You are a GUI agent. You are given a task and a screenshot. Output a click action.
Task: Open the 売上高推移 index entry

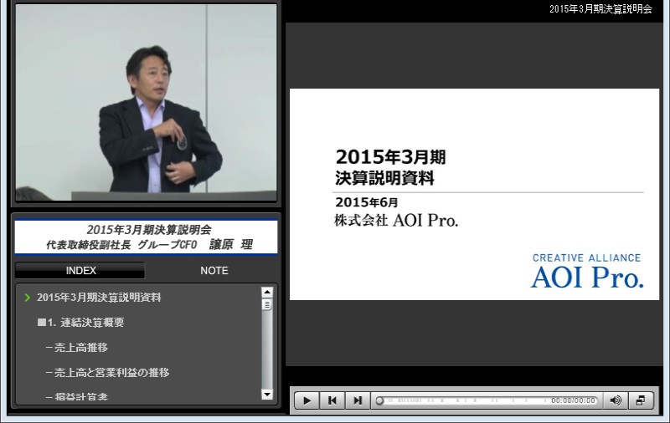point(77,348)
